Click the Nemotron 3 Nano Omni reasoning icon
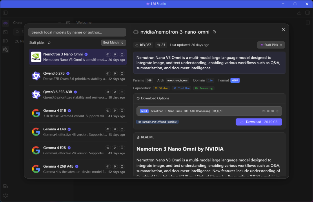 [x=122, y=54]
